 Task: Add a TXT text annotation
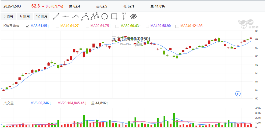pos(124,16)
